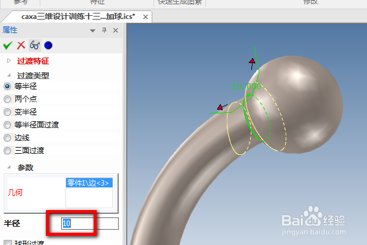Click the 半径 input field

(x=90, y=224)
